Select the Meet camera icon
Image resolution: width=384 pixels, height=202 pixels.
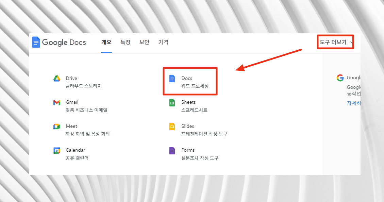(x=57, y=127)
